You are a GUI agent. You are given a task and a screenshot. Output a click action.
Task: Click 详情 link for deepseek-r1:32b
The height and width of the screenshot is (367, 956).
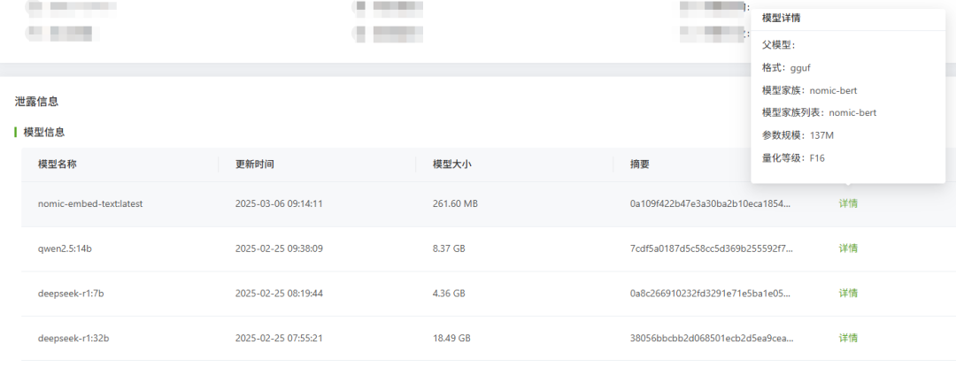[848, 338]
